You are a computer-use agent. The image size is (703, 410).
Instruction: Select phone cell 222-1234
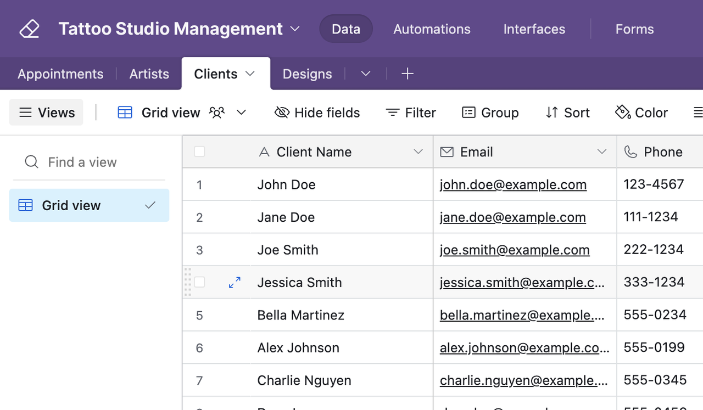(660, 250)
